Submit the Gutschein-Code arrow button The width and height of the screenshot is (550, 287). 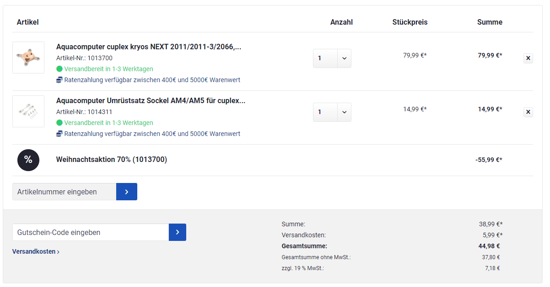point(178,232)
